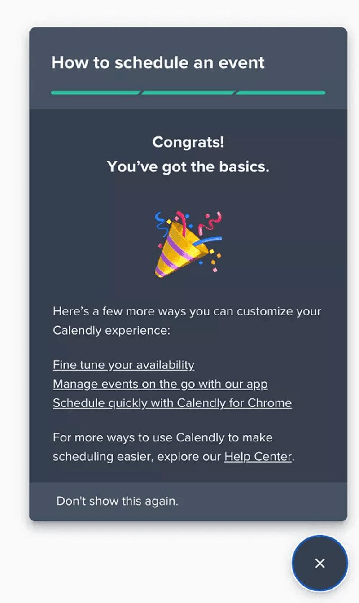
Task: Open "Manage events on the go with our app"
Action: click(x=160, y=384)
